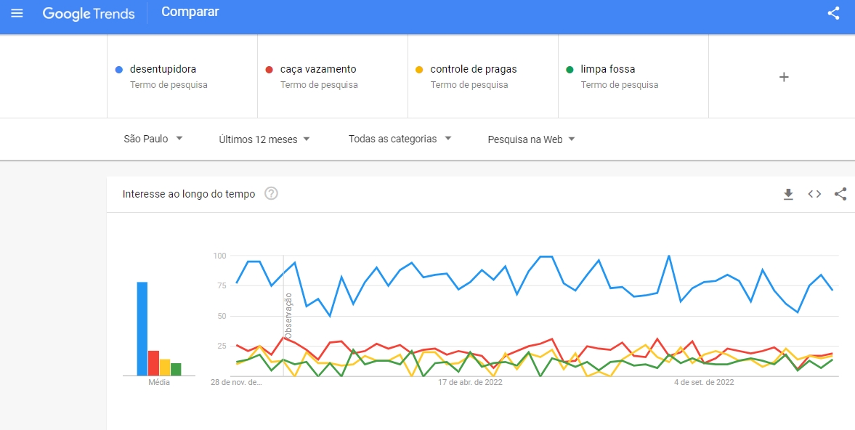Add a comparison term with plus
Image resolution: width=855 pixels, height=430 pixels.
784,77
